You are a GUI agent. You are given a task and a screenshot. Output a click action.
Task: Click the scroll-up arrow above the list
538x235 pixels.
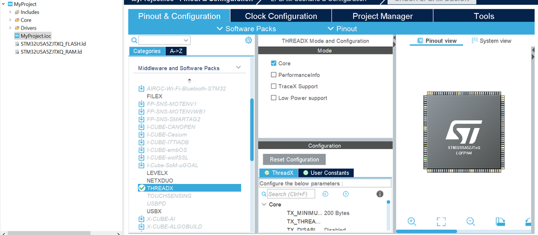point(190,81)
